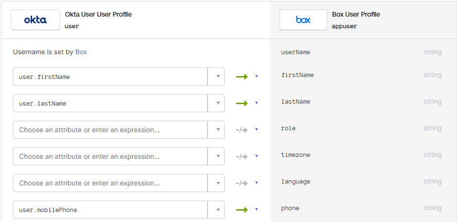Click gray unmapped arrow for role
This screenshot has height=222, width=457.
point(241,130)
